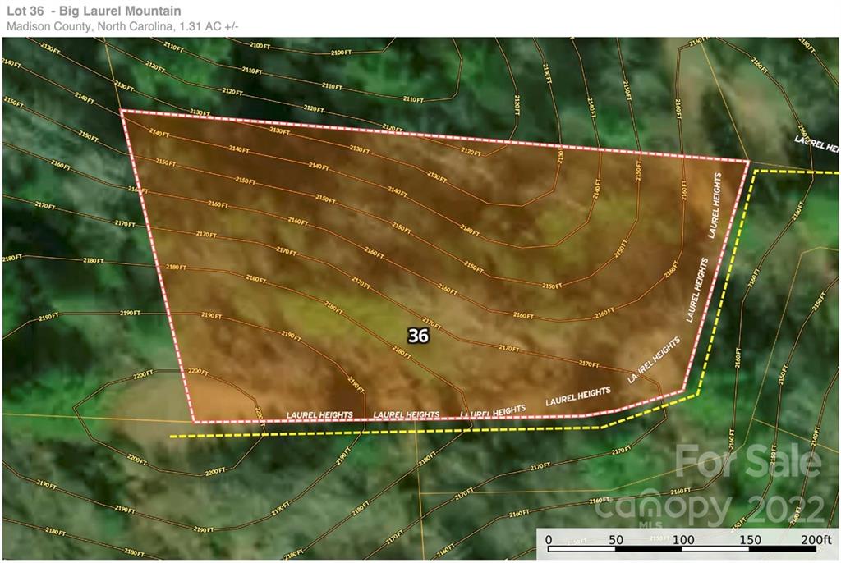Image resolution: width=841 pixels, height=563 pixels.
Task: Click the 200ft mark on the scale bar
Action: (x=816, y=539)
